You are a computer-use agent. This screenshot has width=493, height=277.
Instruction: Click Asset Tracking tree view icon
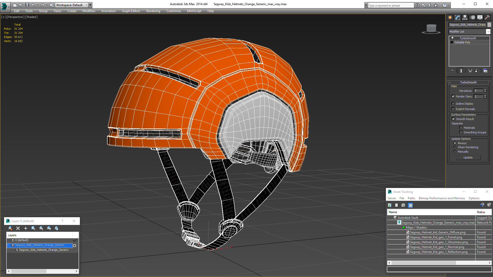(403, 205)
